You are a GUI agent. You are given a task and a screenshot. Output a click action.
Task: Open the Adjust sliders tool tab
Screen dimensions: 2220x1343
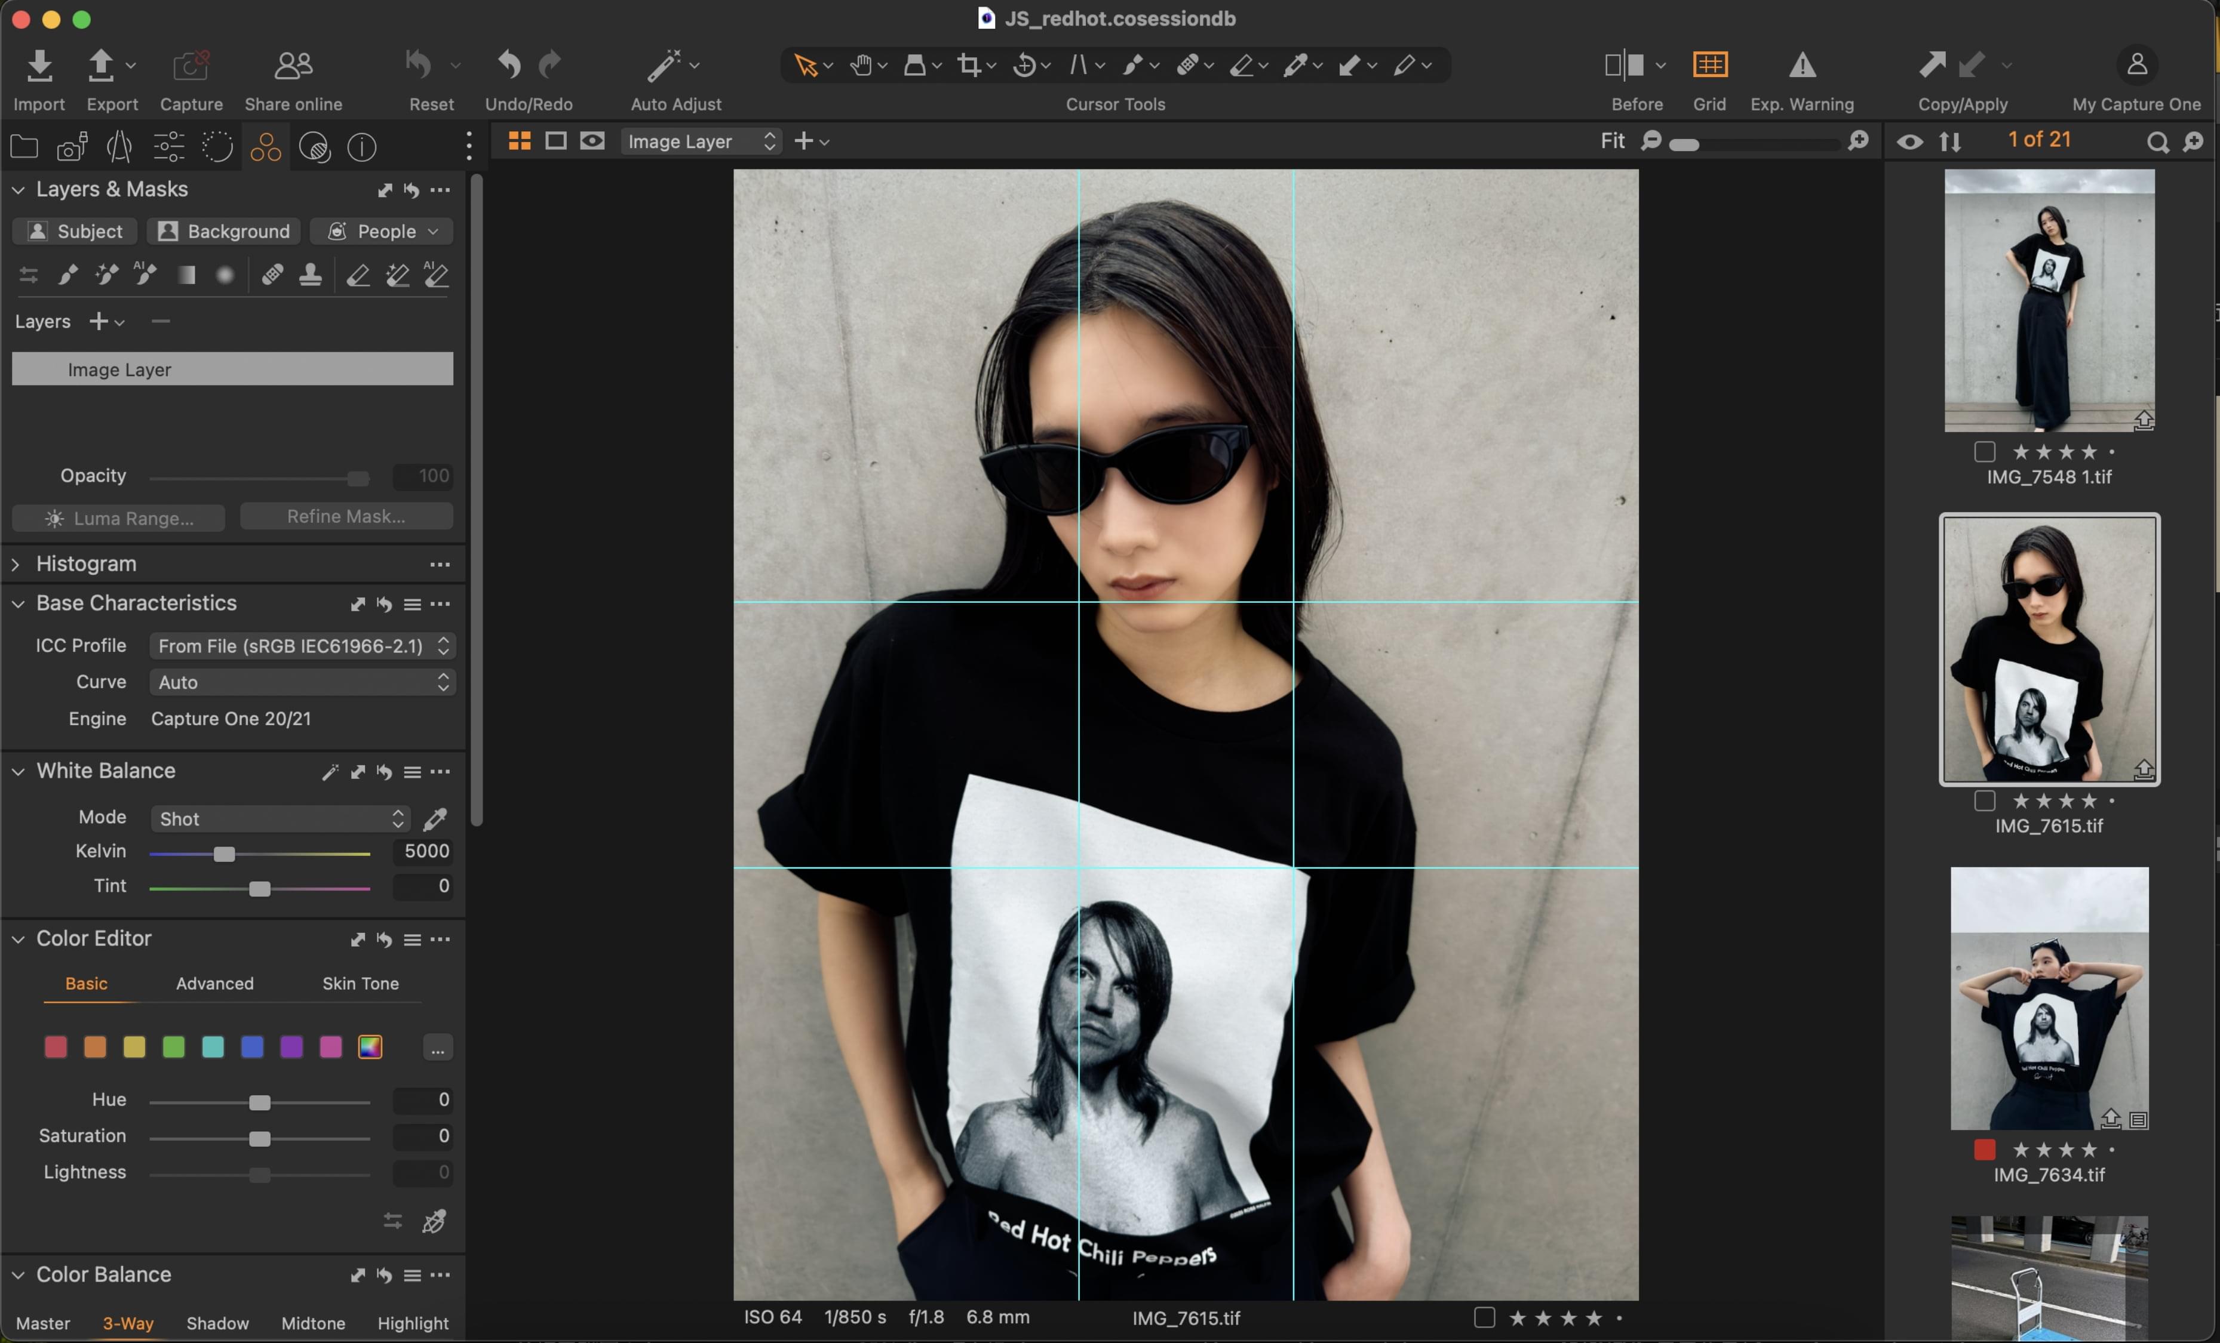point(168,147)
